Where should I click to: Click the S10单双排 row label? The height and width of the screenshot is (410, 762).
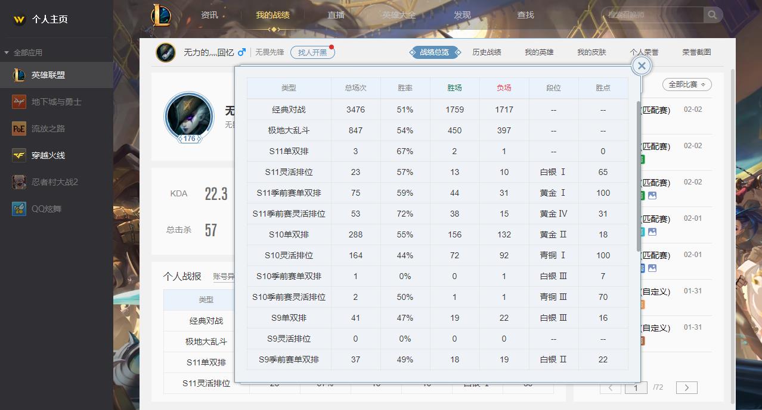click(289, 234)
